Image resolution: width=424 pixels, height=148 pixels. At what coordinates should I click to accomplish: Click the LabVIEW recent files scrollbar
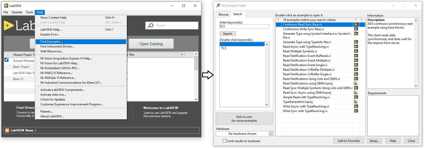(x=196, y=76)
